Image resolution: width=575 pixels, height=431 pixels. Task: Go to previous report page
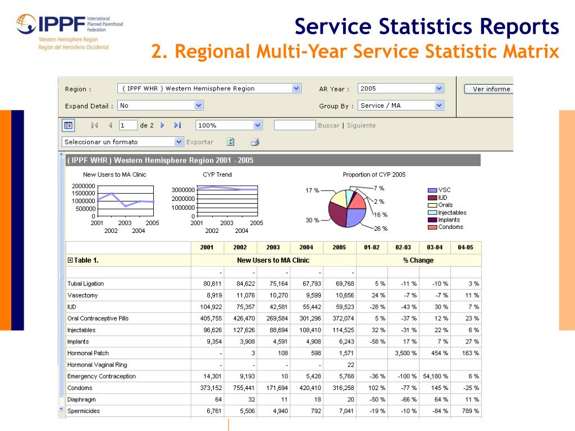[x=110, y=125]
